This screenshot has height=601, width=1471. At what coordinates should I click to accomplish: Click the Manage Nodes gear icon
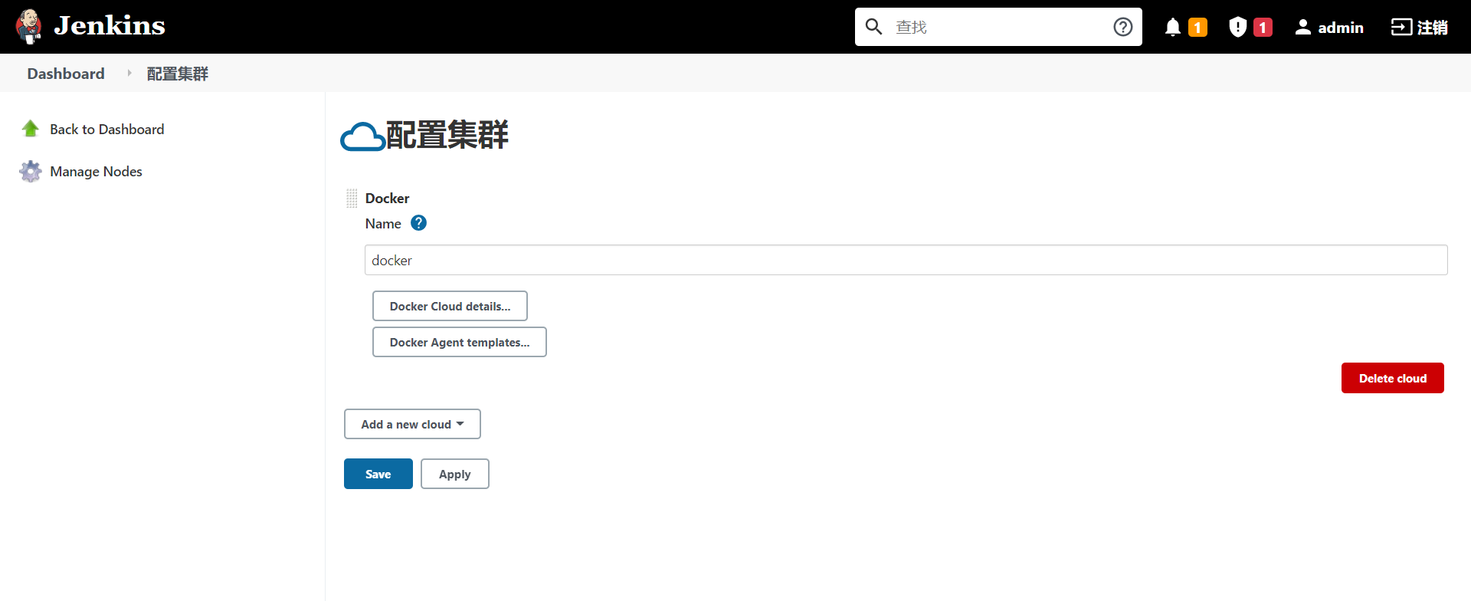click(x=31, y=171)
